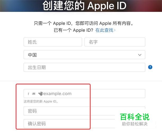Open the 中国 country dropdown
Screen dimensions: 162x135
tap(84, 55)
